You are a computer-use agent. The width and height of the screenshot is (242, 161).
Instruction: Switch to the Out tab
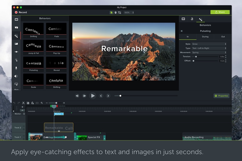click(223, 37)
